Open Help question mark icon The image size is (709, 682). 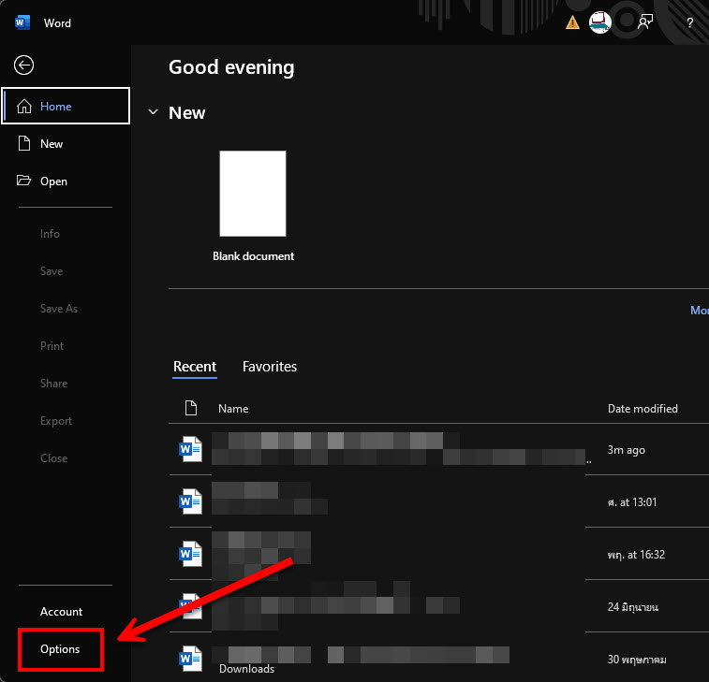[689, 22]
